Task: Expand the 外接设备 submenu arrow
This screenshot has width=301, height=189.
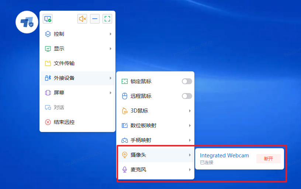Action: (111, 78)
